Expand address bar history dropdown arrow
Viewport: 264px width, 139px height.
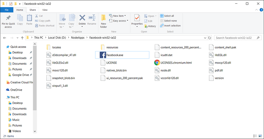[205, 38]
